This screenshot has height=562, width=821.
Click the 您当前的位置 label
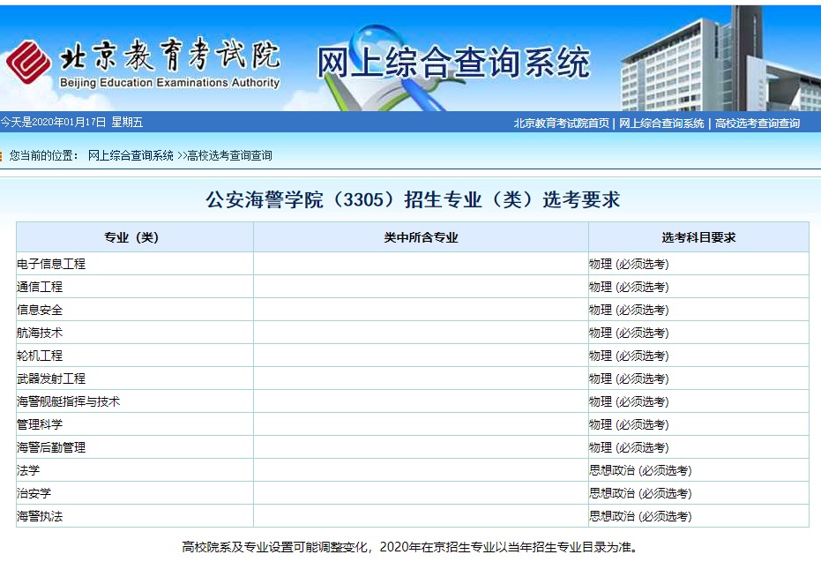click(44, 155)
